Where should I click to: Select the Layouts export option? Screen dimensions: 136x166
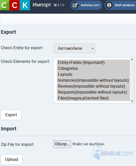93,74
